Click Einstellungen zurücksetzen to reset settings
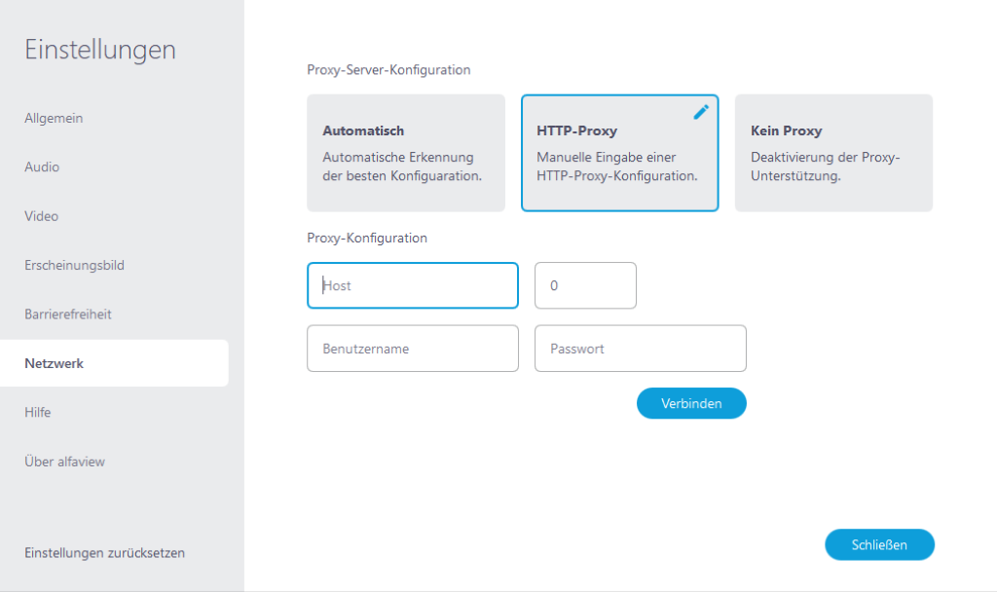The width and height of the screenshot is (997, 592). tap(104, 552)
